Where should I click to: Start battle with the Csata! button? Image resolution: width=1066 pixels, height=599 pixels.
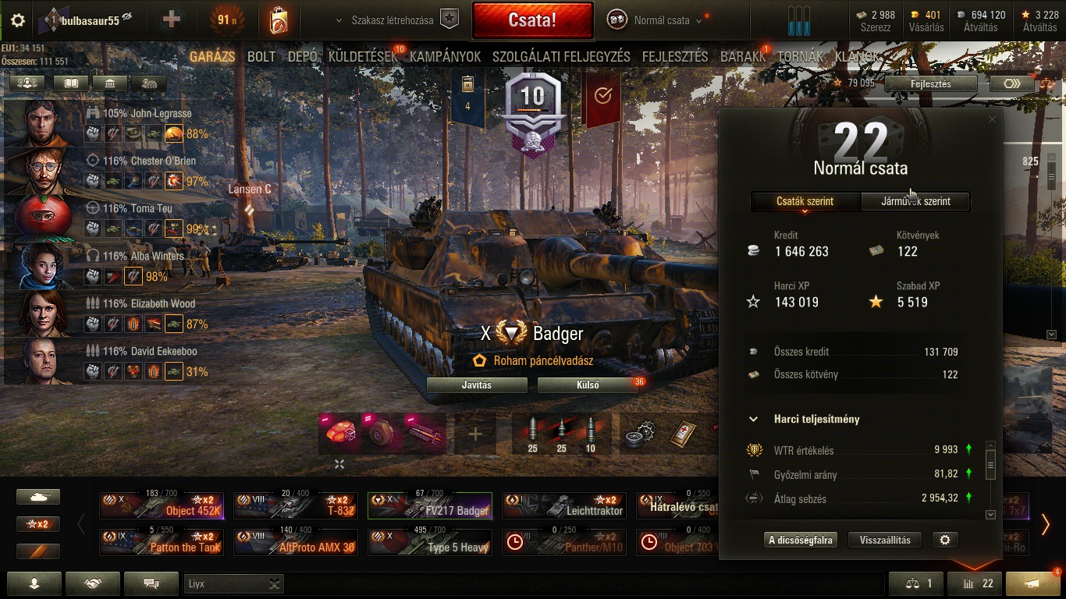(532, 19)
